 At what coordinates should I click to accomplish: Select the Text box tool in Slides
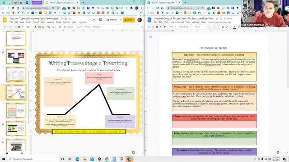click(x=39, y=27)
